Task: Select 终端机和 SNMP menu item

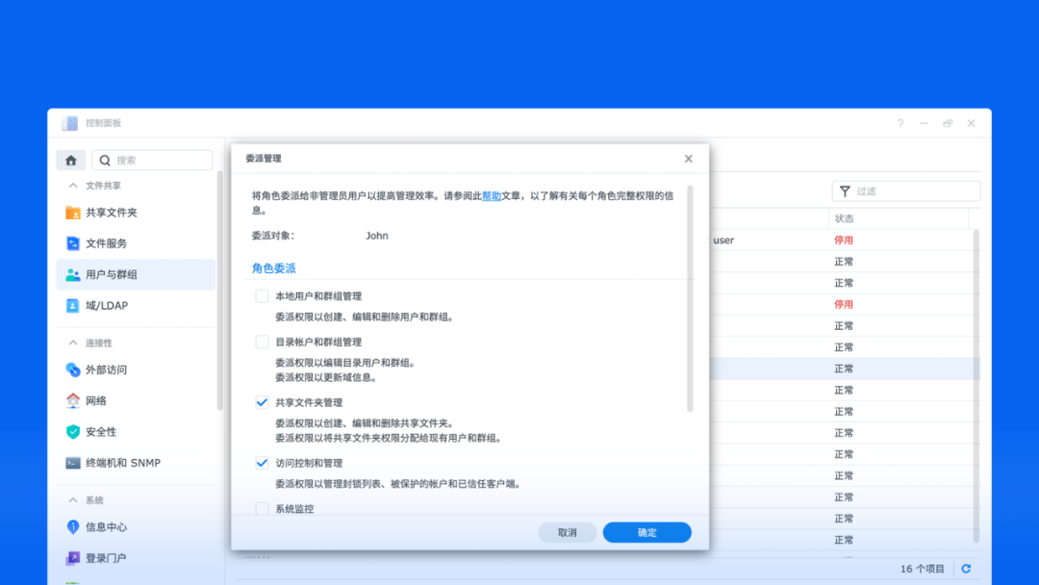Action: tap(122, 463)
